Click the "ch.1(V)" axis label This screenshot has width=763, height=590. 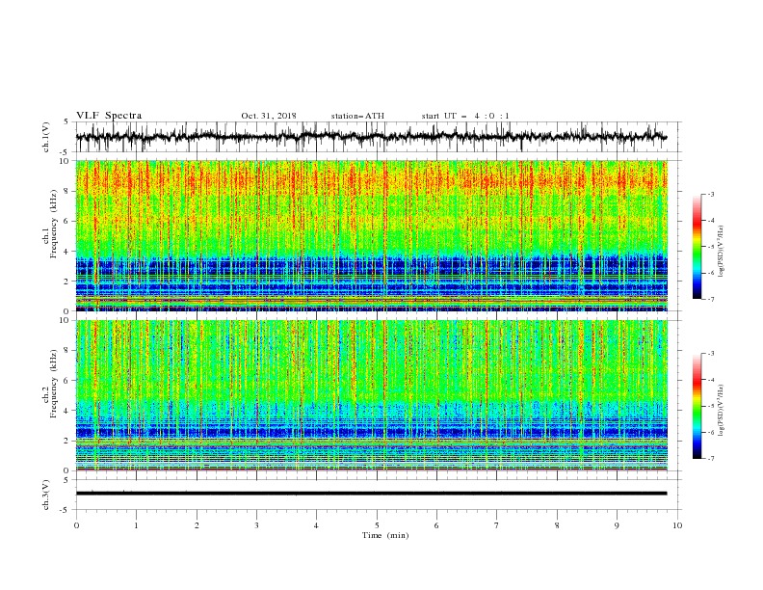click(46, 137)
